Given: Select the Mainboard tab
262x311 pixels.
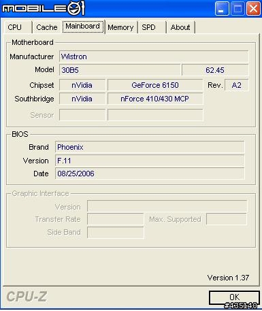Looking at the screenshot, I should [x=83, y=27].
